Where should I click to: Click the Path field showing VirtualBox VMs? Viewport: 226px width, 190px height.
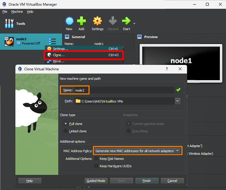coord(125,101)
